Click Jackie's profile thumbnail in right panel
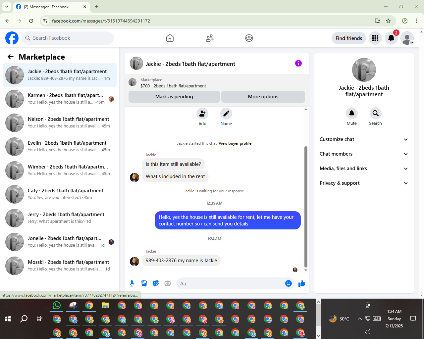The width and height of the screenshot is (424, 339). [364, 70]
